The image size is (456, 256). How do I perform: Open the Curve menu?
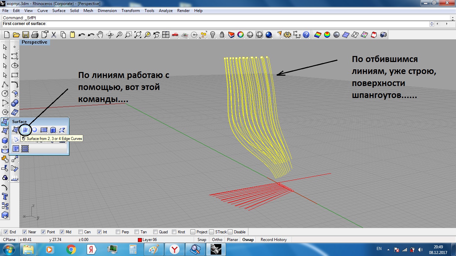tap(42, 11)
